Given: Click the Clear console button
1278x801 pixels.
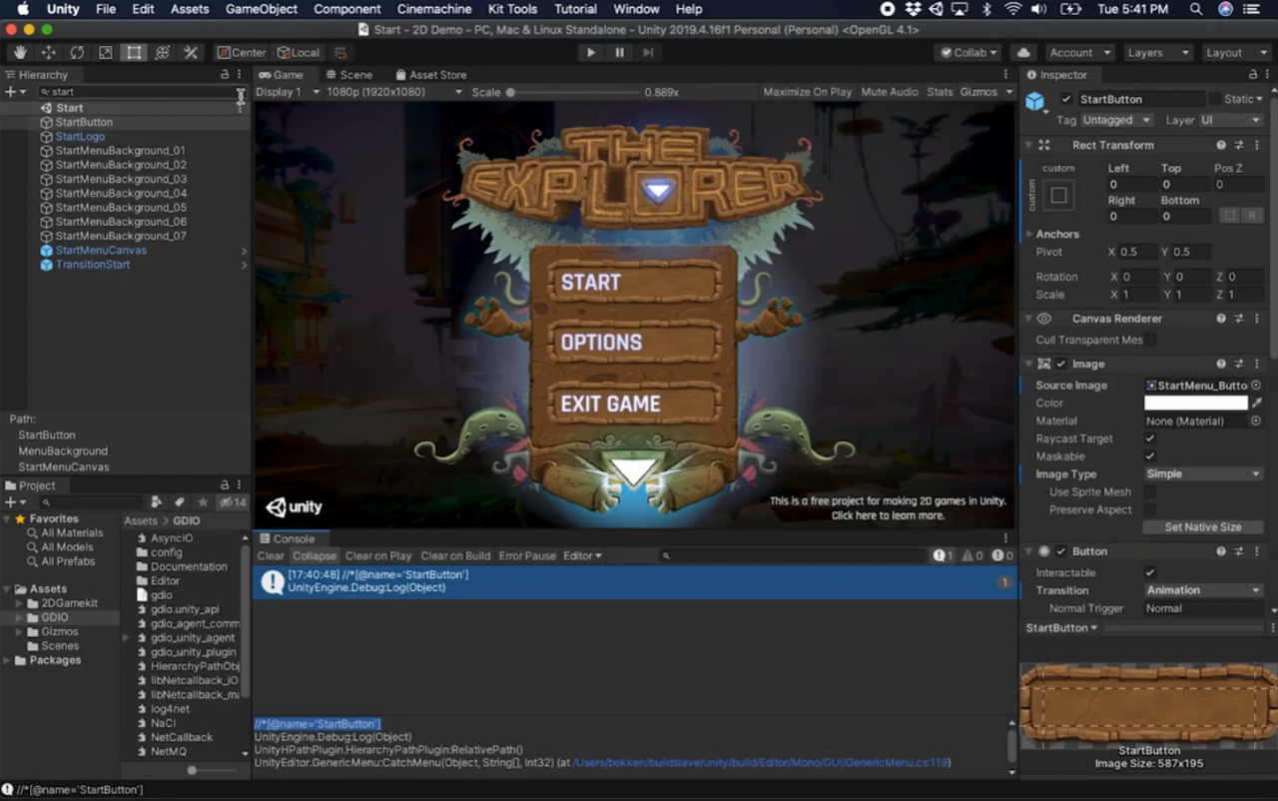Looking at the screenshot, I should pos(270,556).
